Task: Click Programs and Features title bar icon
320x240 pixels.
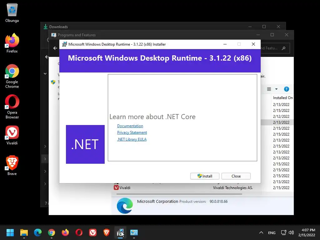Action: [x=54, y=35]
